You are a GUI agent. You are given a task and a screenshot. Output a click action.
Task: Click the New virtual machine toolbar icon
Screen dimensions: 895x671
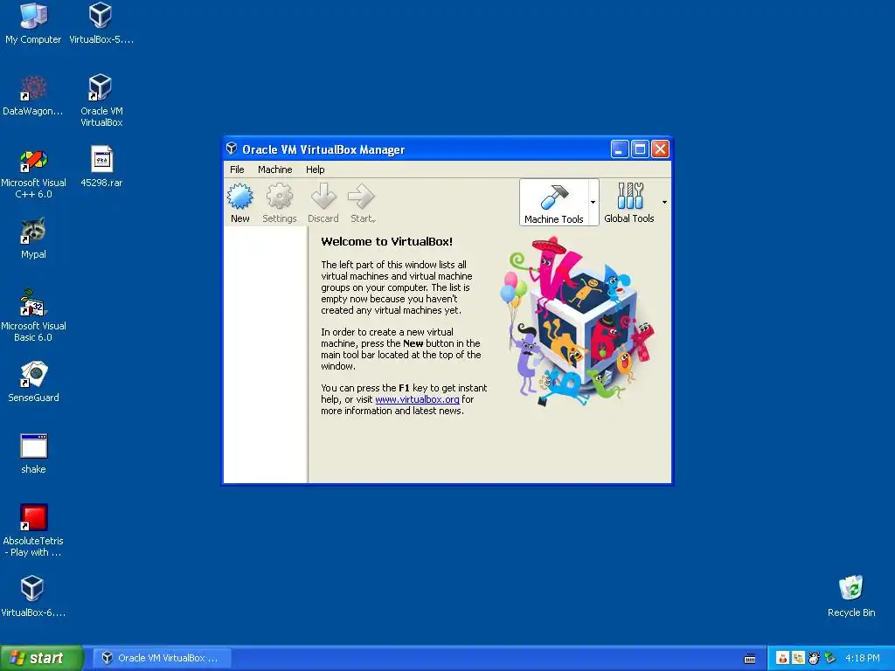[x=239, y=203]
